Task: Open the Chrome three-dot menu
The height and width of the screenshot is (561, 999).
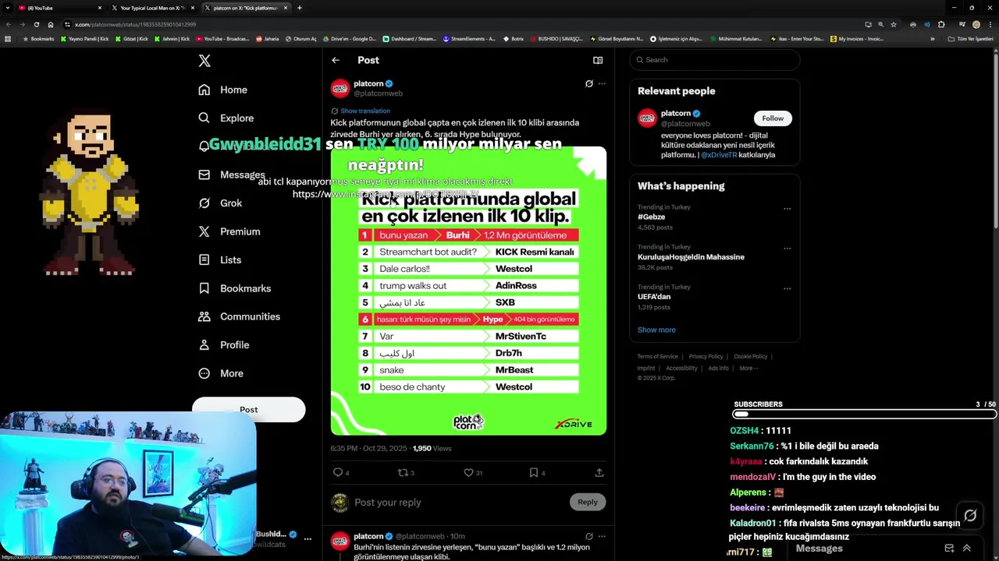Action: 990,24
